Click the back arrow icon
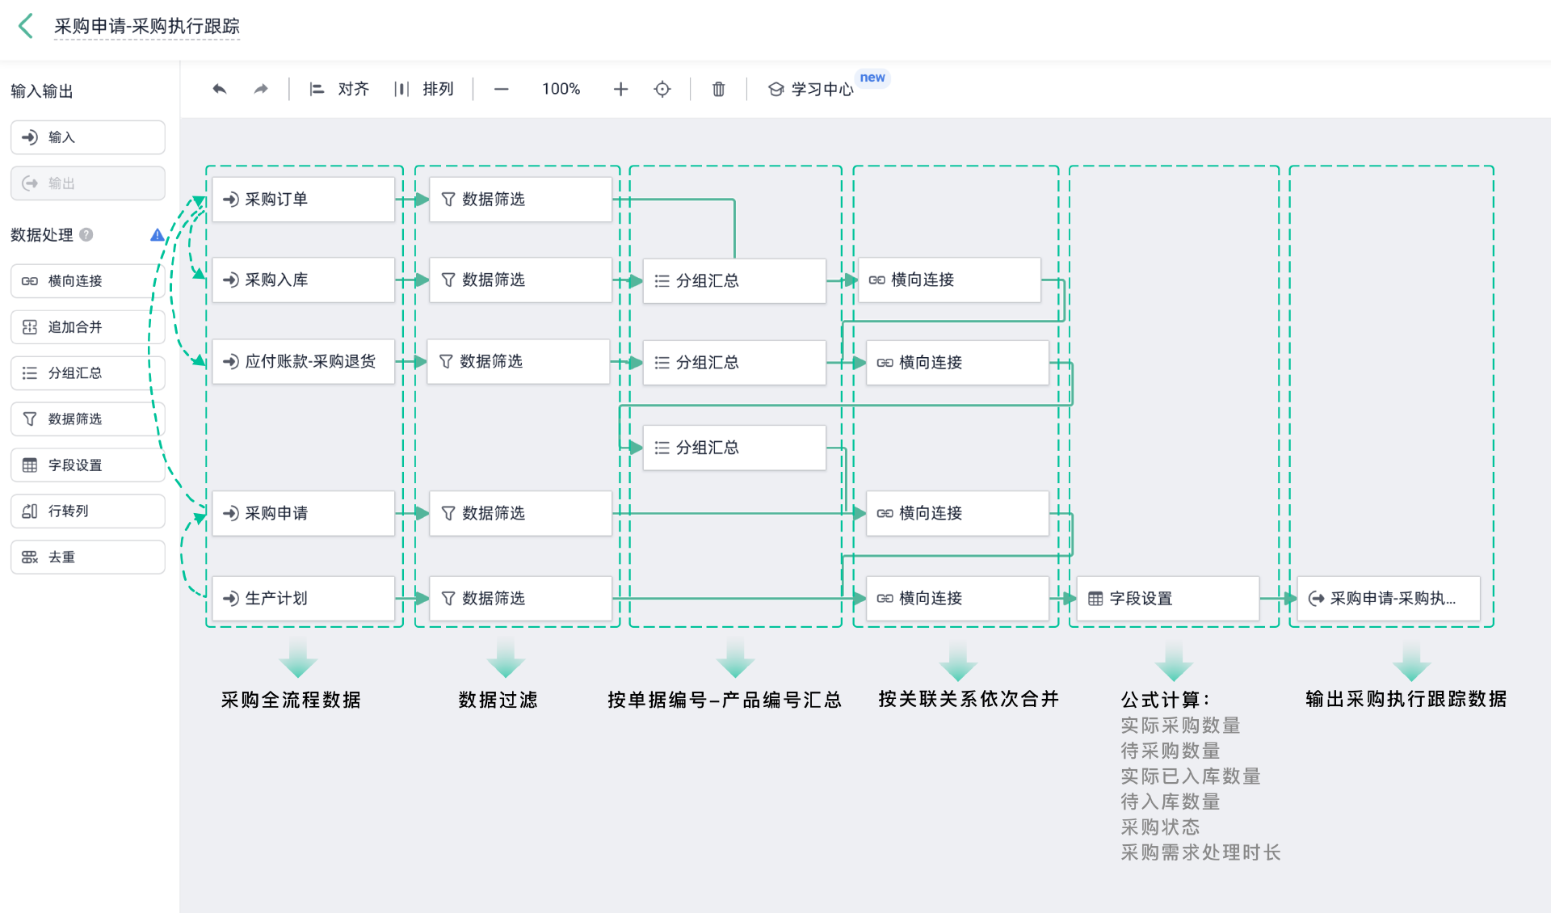 26,26
